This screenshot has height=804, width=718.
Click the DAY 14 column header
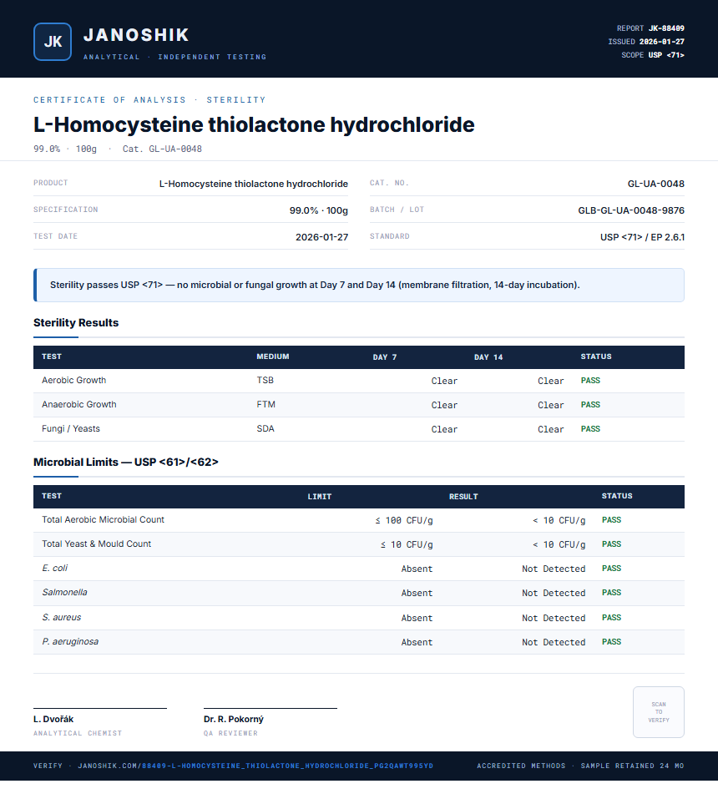pyautogui.click(x=488, y=356)
